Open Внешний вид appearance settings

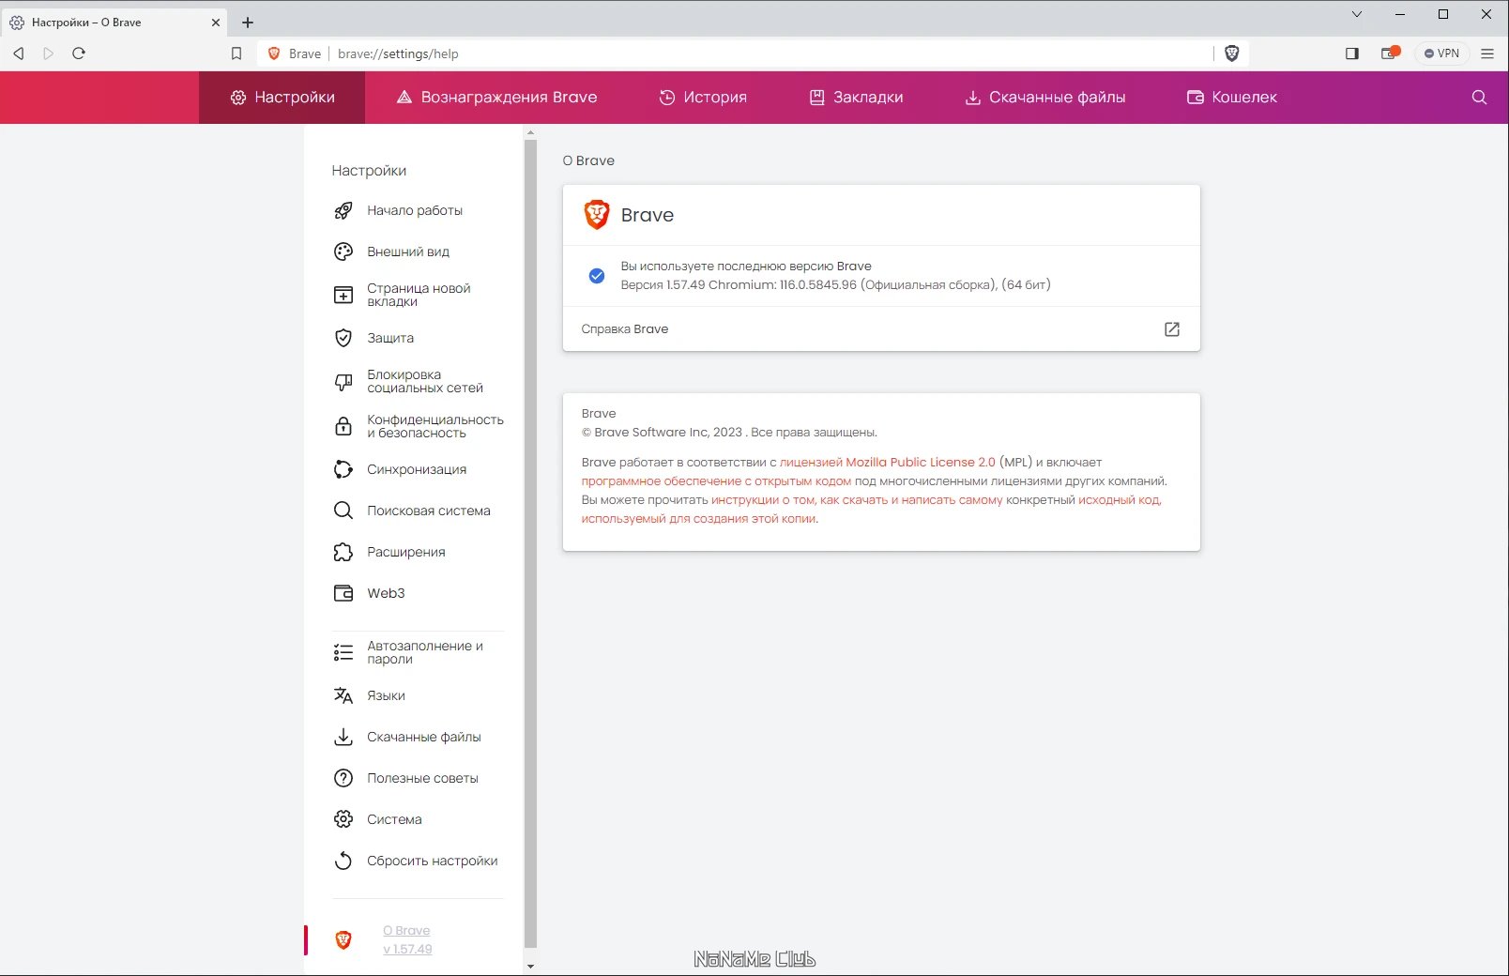(x=407, y=252)
